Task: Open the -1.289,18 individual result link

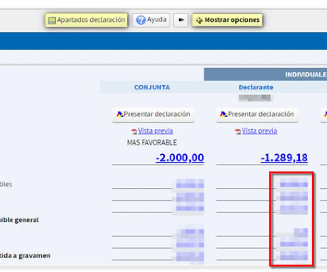Action: point(284,158)
